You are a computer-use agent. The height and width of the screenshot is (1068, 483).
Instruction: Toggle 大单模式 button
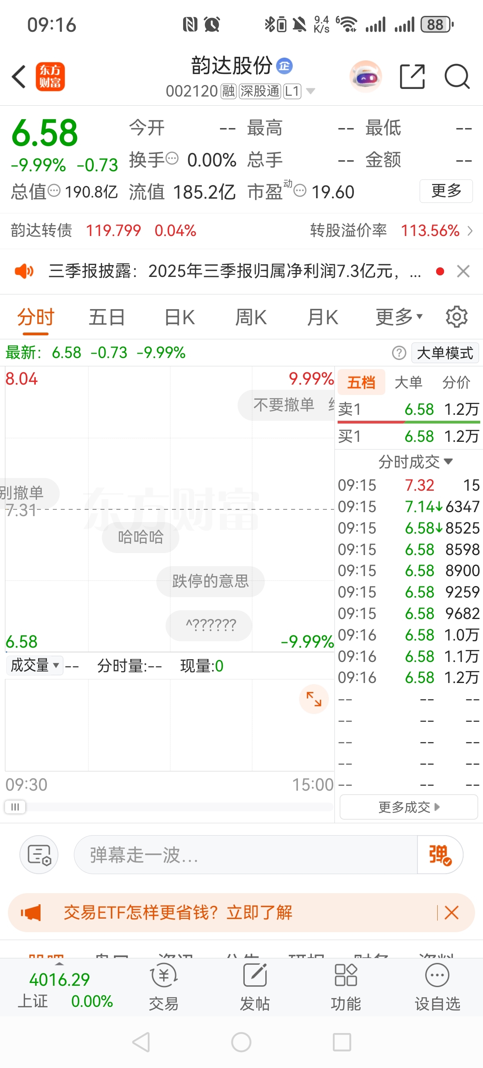pyautogui.click(x=445, y=353)
